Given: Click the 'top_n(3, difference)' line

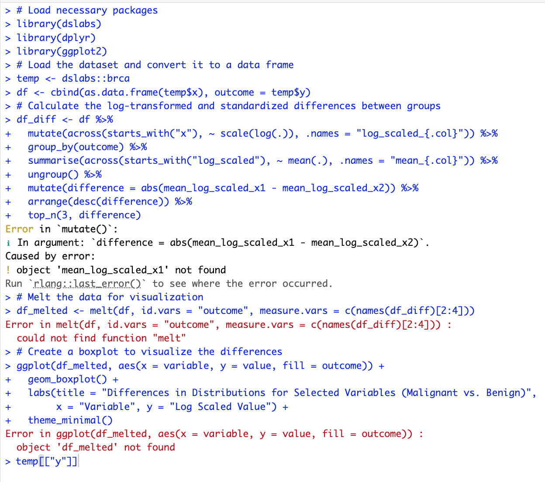Looking at the screenshot, I should pos(84,215).
